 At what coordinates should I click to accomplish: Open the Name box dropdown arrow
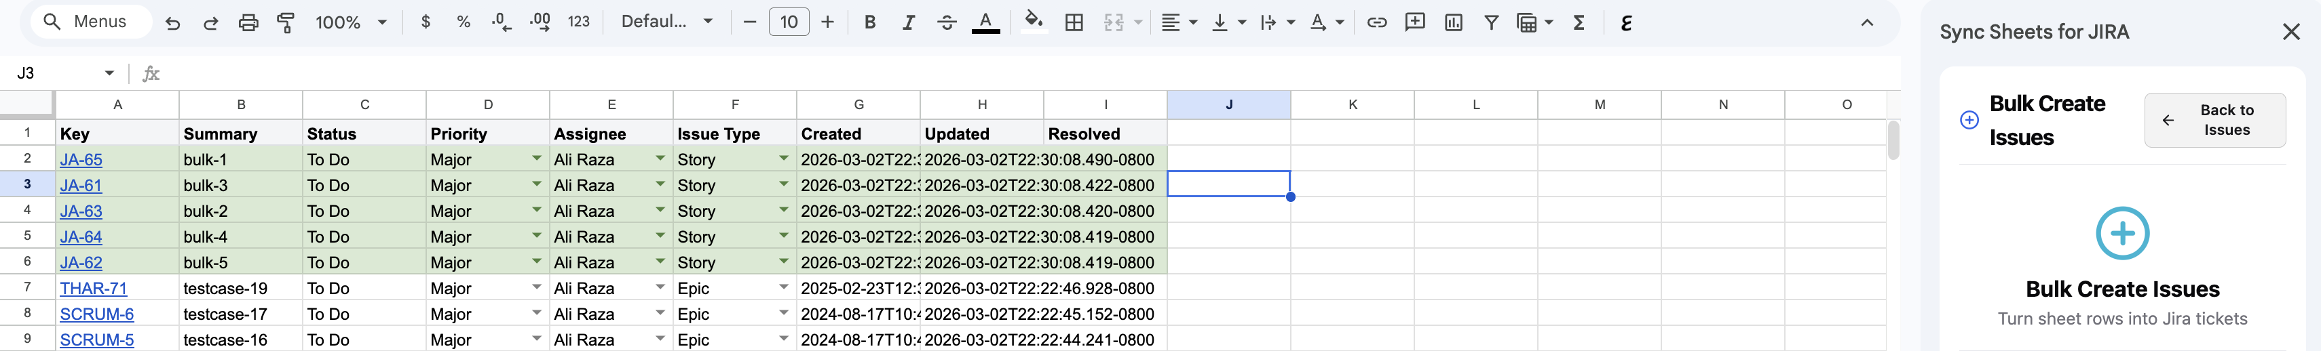click(x=109, y=73)
